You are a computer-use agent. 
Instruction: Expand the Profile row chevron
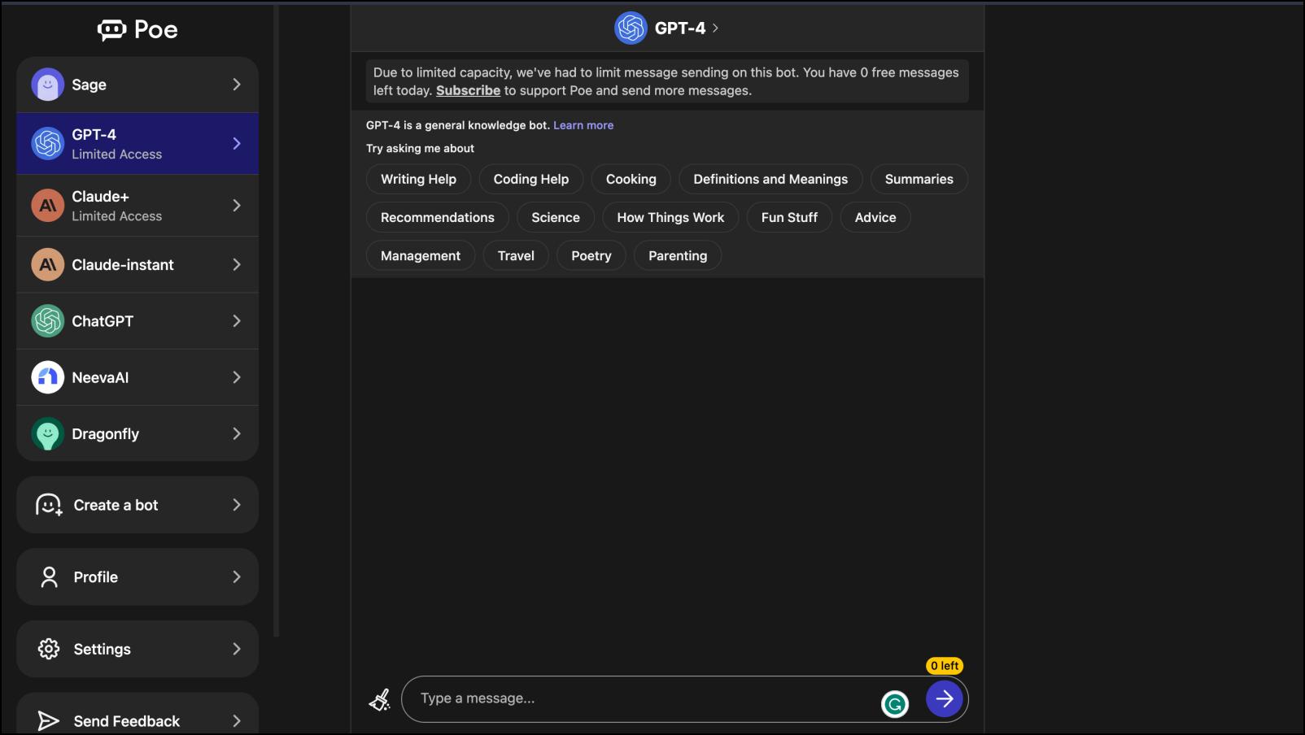click(237, 577)
